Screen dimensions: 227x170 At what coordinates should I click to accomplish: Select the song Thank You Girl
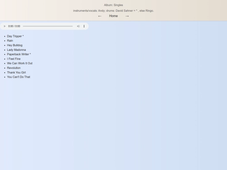point(16,73)
